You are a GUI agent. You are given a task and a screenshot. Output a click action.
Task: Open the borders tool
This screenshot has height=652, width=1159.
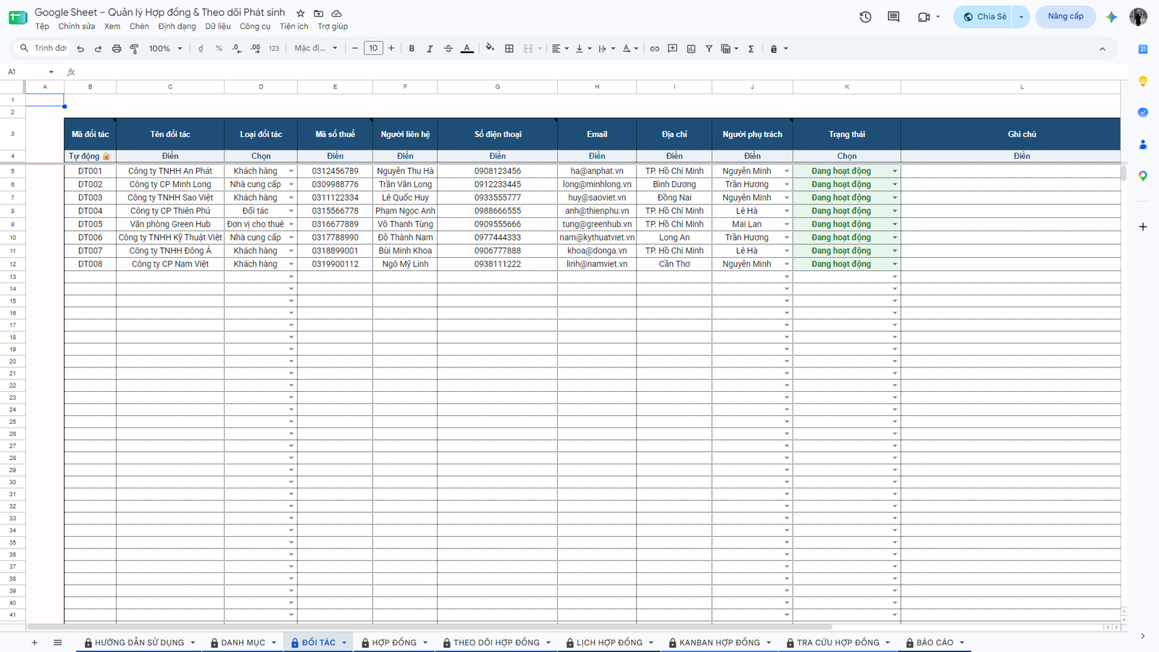click(509, 49)
